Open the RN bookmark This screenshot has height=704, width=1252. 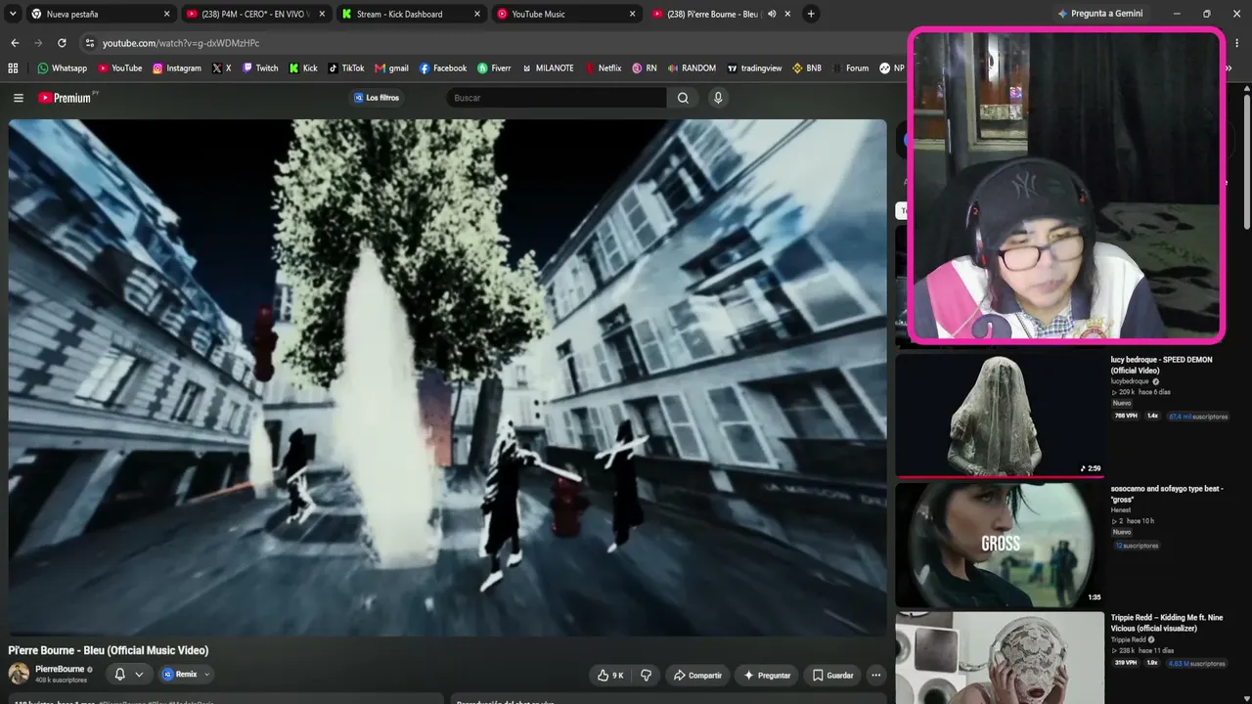(645, 68)
